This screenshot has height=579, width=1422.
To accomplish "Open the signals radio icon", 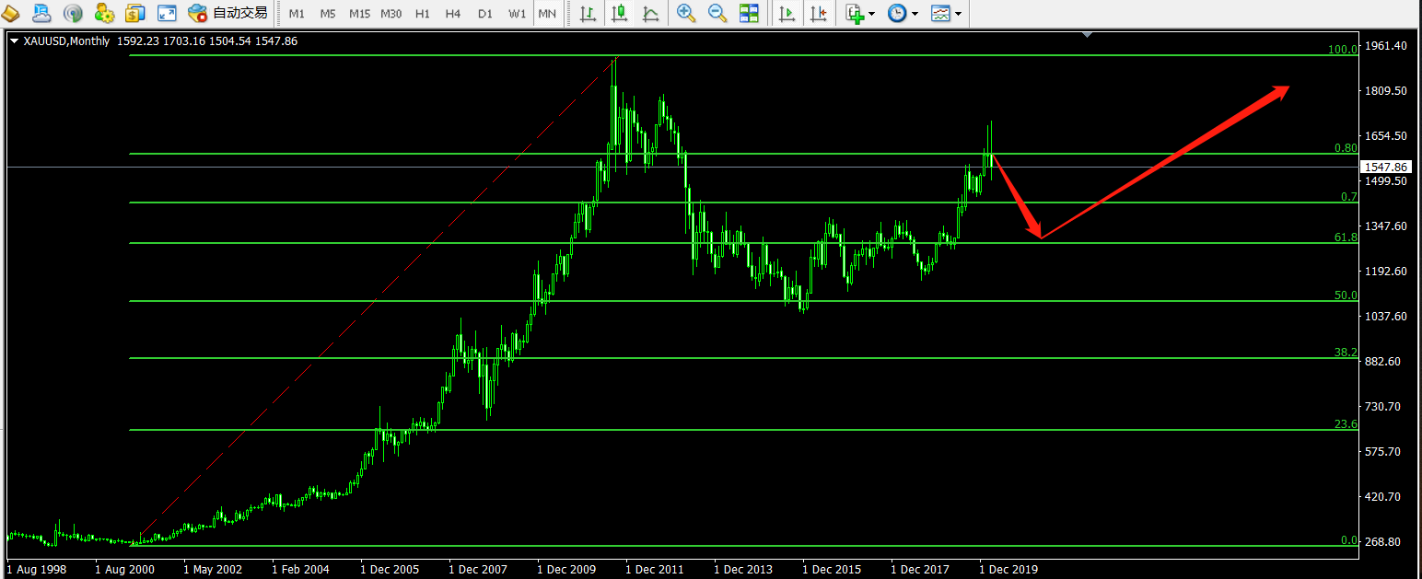I will (73, 13).
